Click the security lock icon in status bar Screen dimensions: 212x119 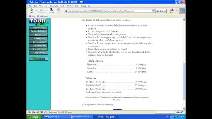pyautogui.click(x=182, y=112)
